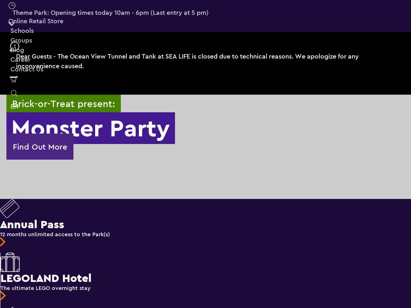Follow the orange arrow under LEGOLAND Hotel

3,296
